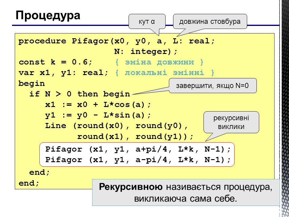Image resolution: width=289 pixels, height=217 pixels.
Task: Click the code "const k = 0.6;"
Action: click(x=55, y=62)
